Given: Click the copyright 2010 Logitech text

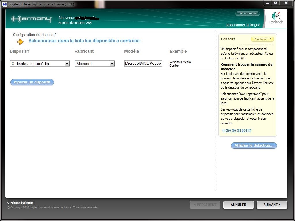Looking at the screenshot, I should [x=52, y=207].
